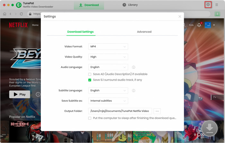The width and height of the screenshot is (225, 143).
Task: Expand the Video Format dropdown
Action: coord(108,47)
